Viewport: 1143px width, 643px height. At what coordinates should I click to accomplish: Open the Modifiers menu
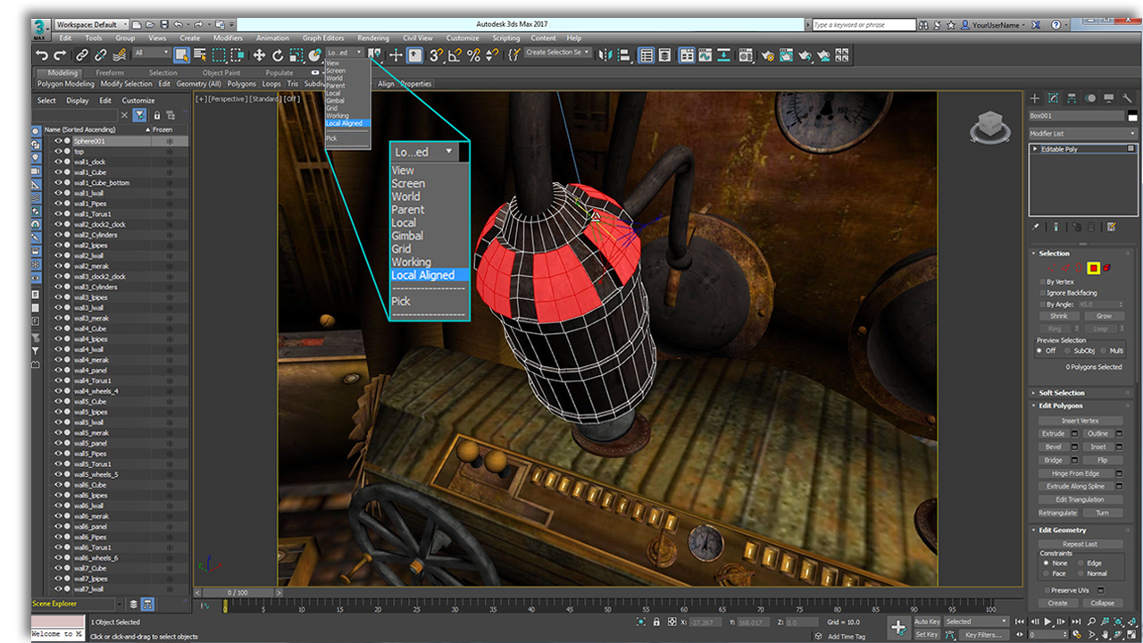228,38
